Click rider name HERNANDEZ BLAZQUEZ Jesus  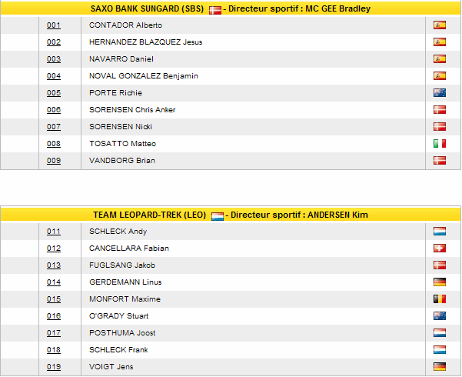tap(145, 42)
